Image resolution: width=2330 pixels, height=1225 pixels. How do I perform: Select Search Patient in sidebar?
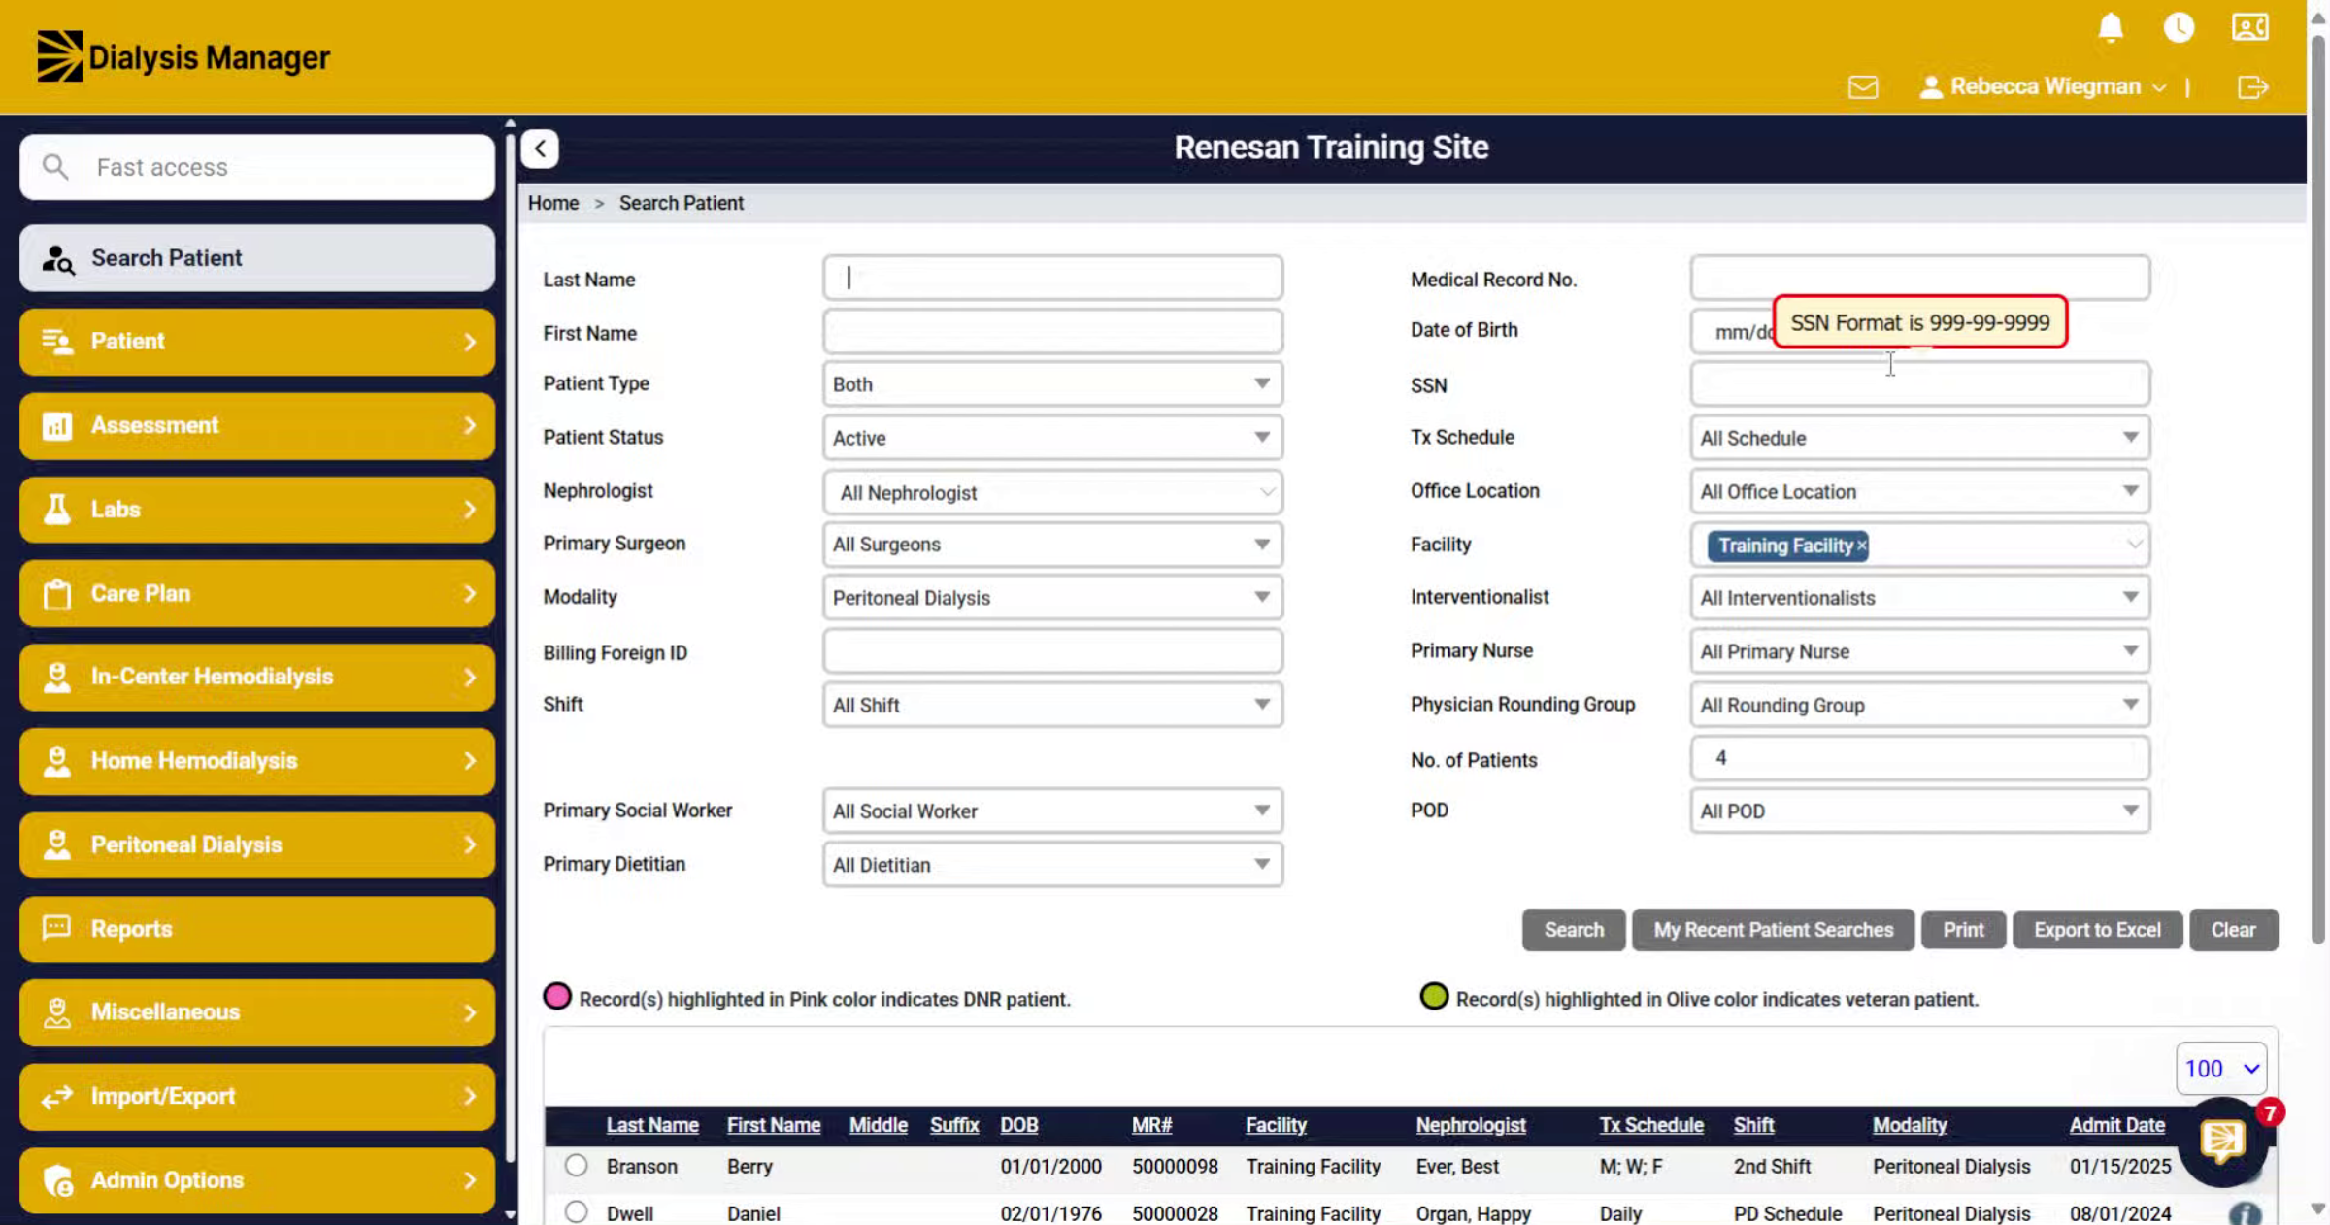(x=257, y=258)
